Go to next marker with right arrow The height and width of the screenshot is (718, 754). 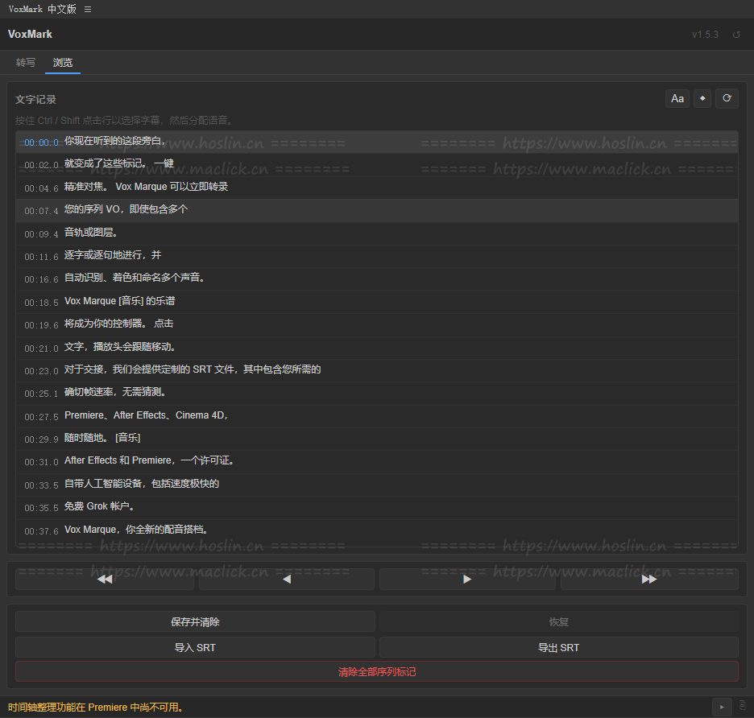pyautogui.click(x=467, y=579)
